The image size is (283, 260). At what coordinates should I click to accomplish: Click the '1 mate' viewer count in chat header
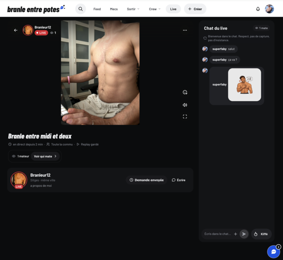pos(261,28)
